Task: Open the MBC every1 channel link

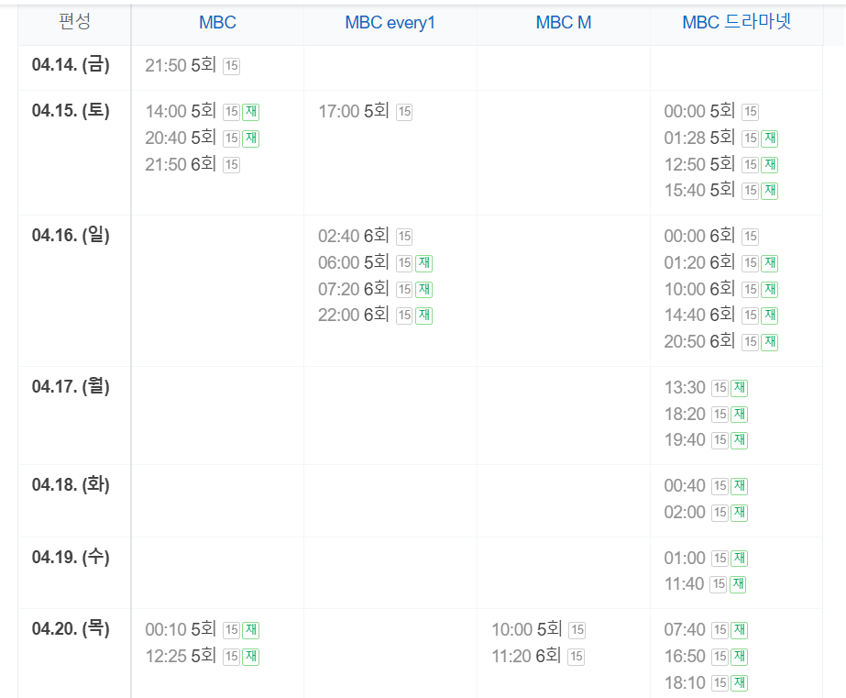Action: (x=390, y=23)
